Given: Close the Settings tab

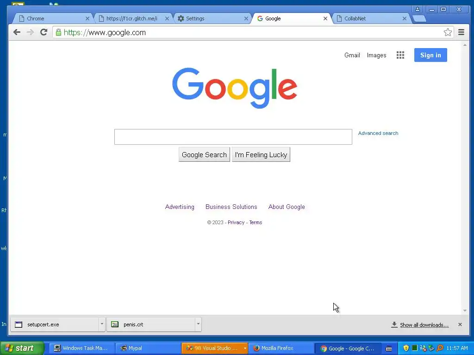Looking at the screenshot, I should pos(246,18).
